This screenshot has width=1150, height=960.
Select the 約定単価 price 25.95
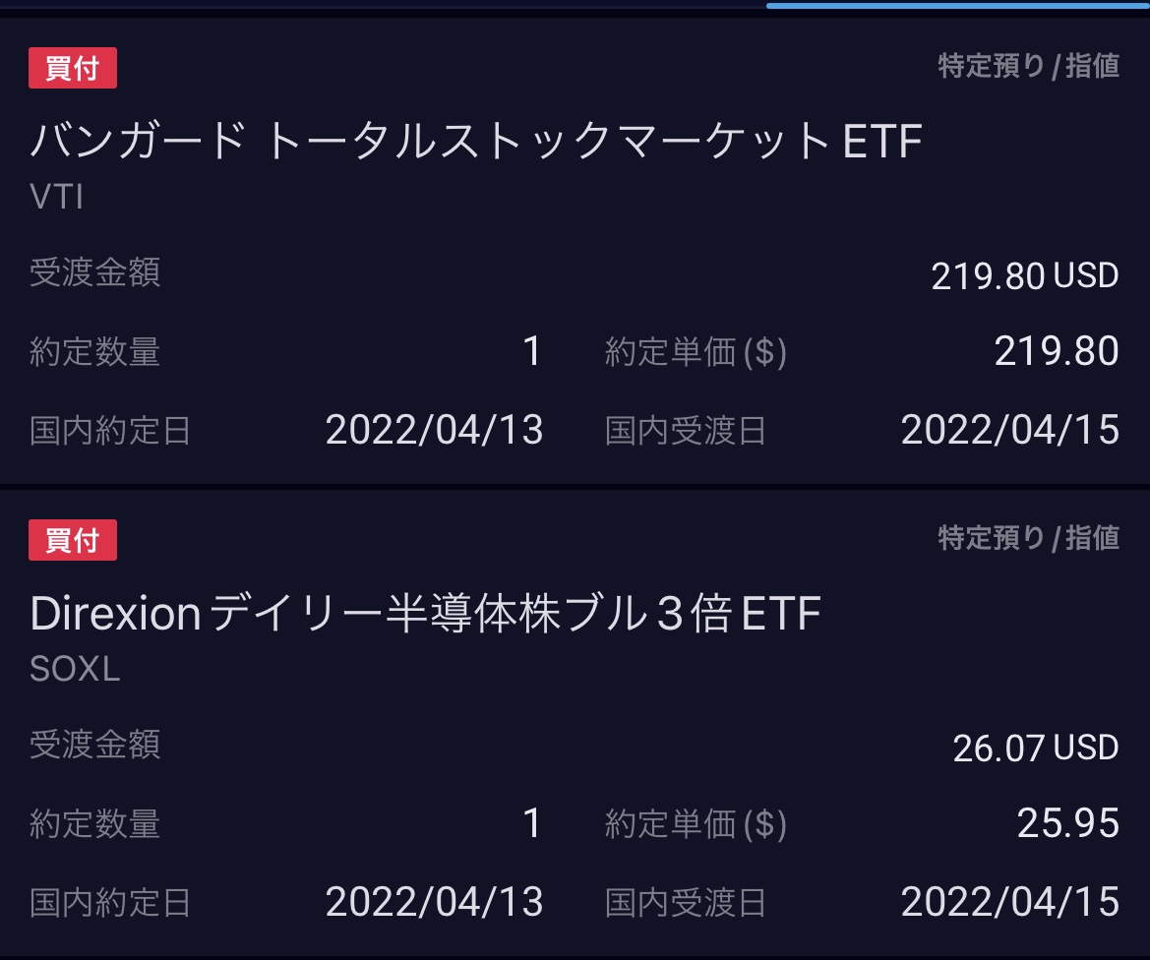1069,824
